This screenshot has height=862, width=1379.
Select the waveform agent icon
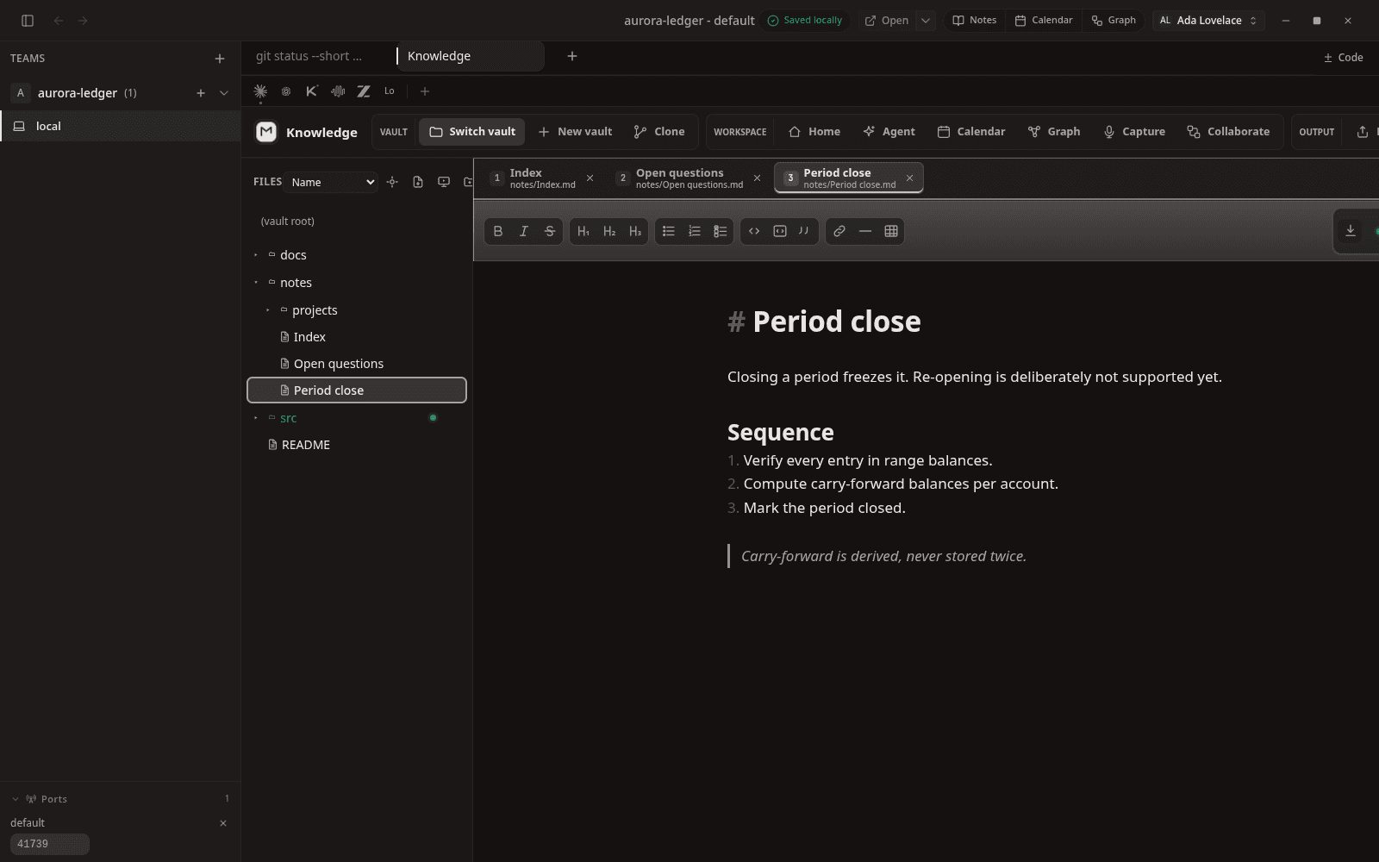338,91
